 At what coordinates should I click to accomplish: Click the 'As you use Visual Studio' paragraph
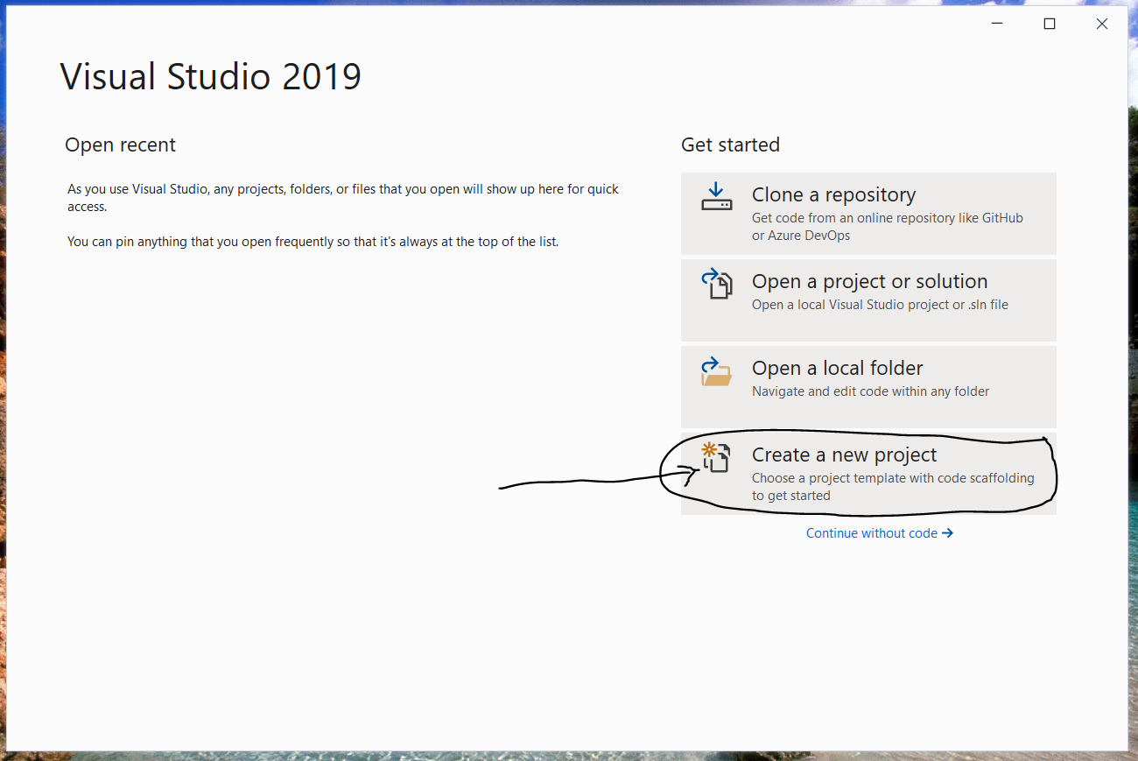tap(343, 198)
